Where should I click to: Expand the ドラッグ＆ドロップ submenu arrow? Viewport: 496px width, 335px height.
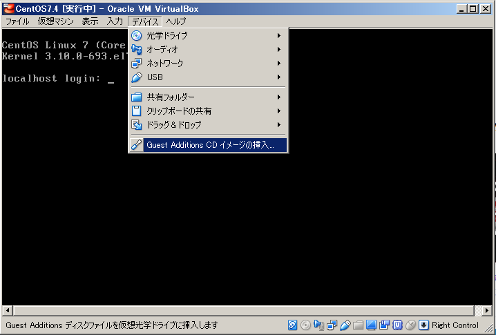(279, 124)
